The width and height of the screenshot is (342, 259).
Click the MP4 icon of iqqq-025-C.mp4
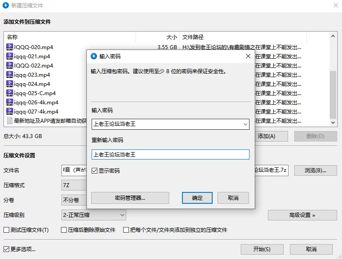10,93
